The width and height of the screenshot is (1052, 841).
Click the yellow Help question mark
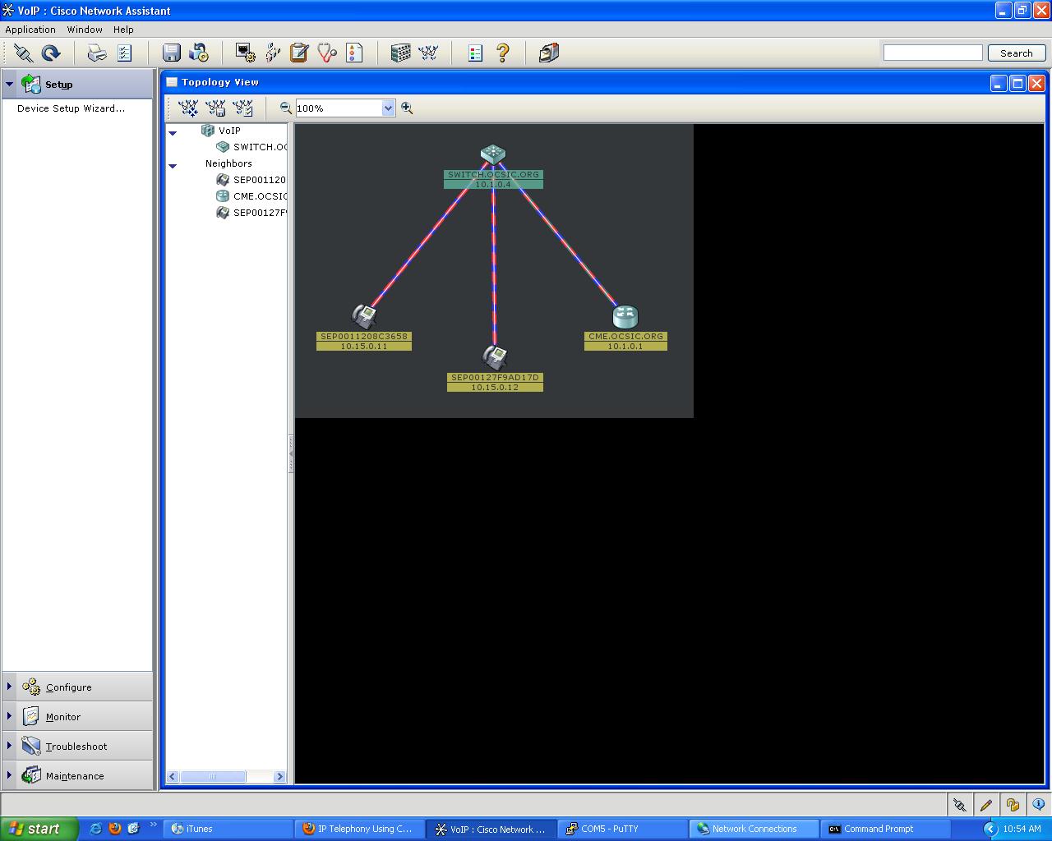503,53
